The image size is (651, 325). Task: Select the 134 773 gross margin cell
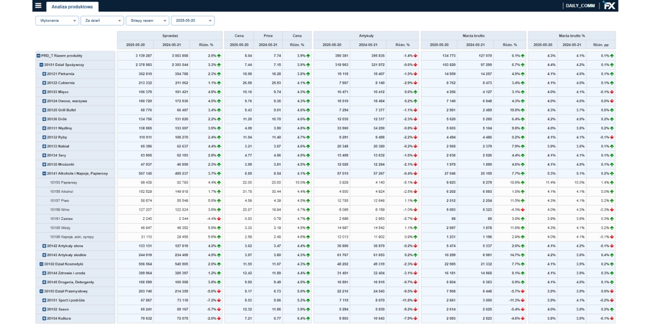tap(439, 56)
